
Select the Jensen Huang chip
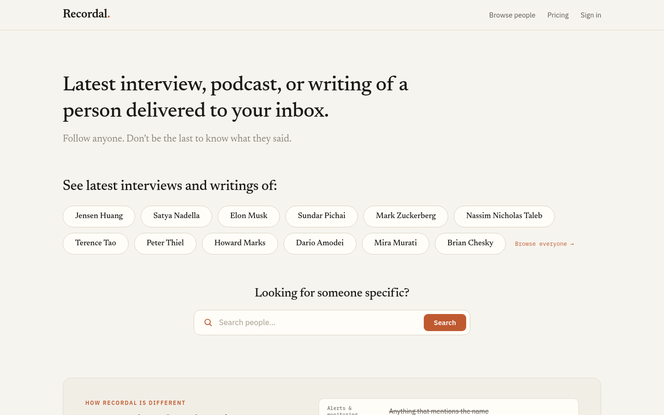(99, 216)
